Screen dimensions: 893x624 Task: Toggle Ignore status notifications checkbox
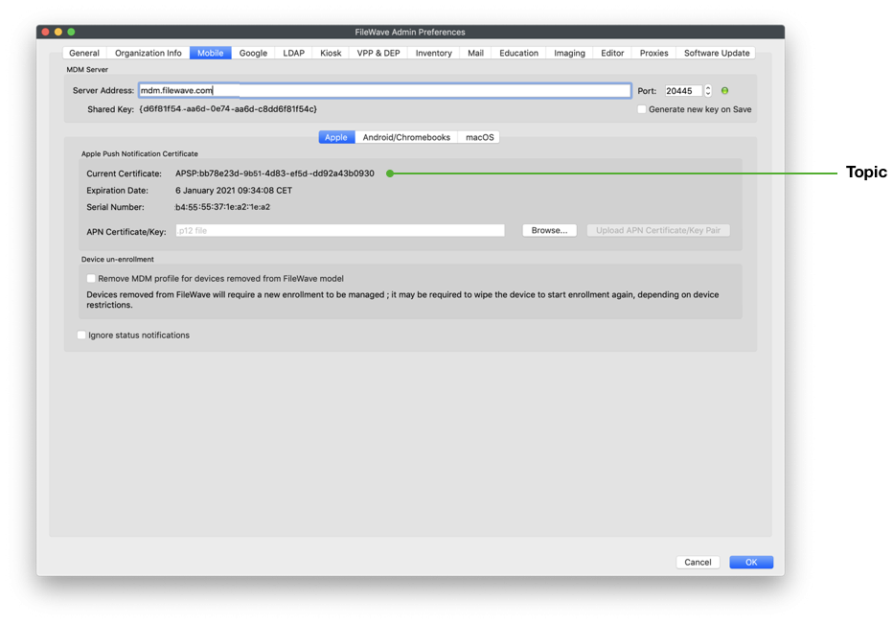point(81,335)
